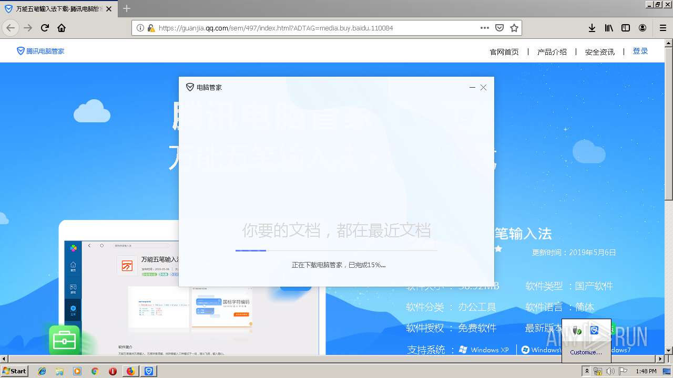The image size is (673, 378).
Task: Save page to Pocket
Action: tap(499, 28)
